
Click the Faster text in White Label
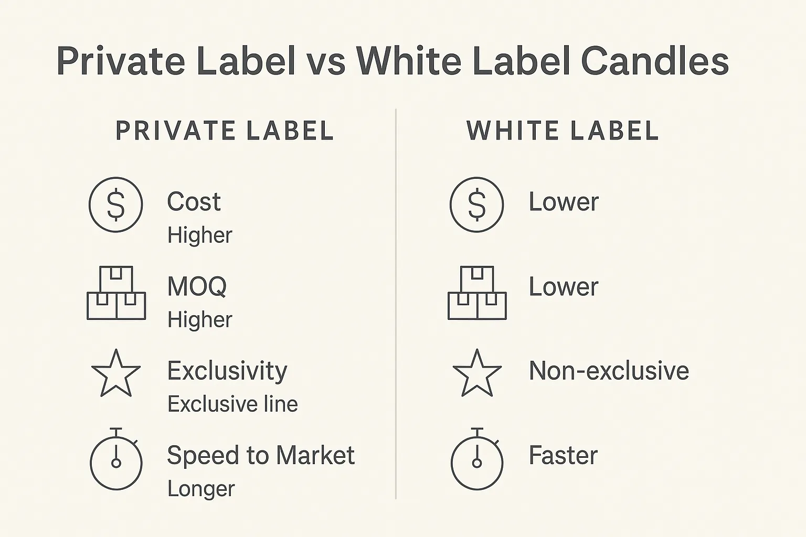[x=563, y=455]
